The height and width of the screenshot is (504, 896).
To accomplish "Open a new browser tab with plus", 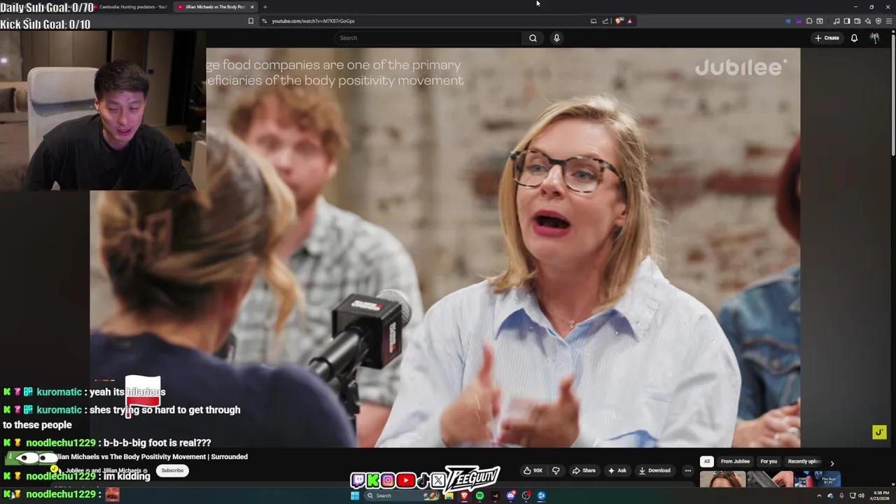I will pyautogui.click(x=265, y=7).
